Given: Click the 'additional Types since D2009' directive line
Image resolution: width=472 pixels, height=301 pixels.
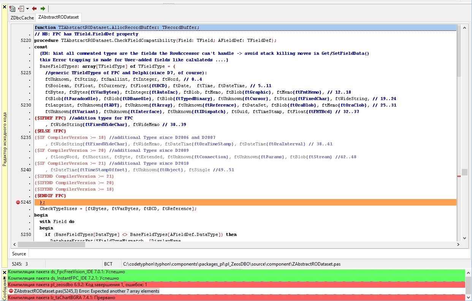Looking at the screenshot, I should 112,150.
